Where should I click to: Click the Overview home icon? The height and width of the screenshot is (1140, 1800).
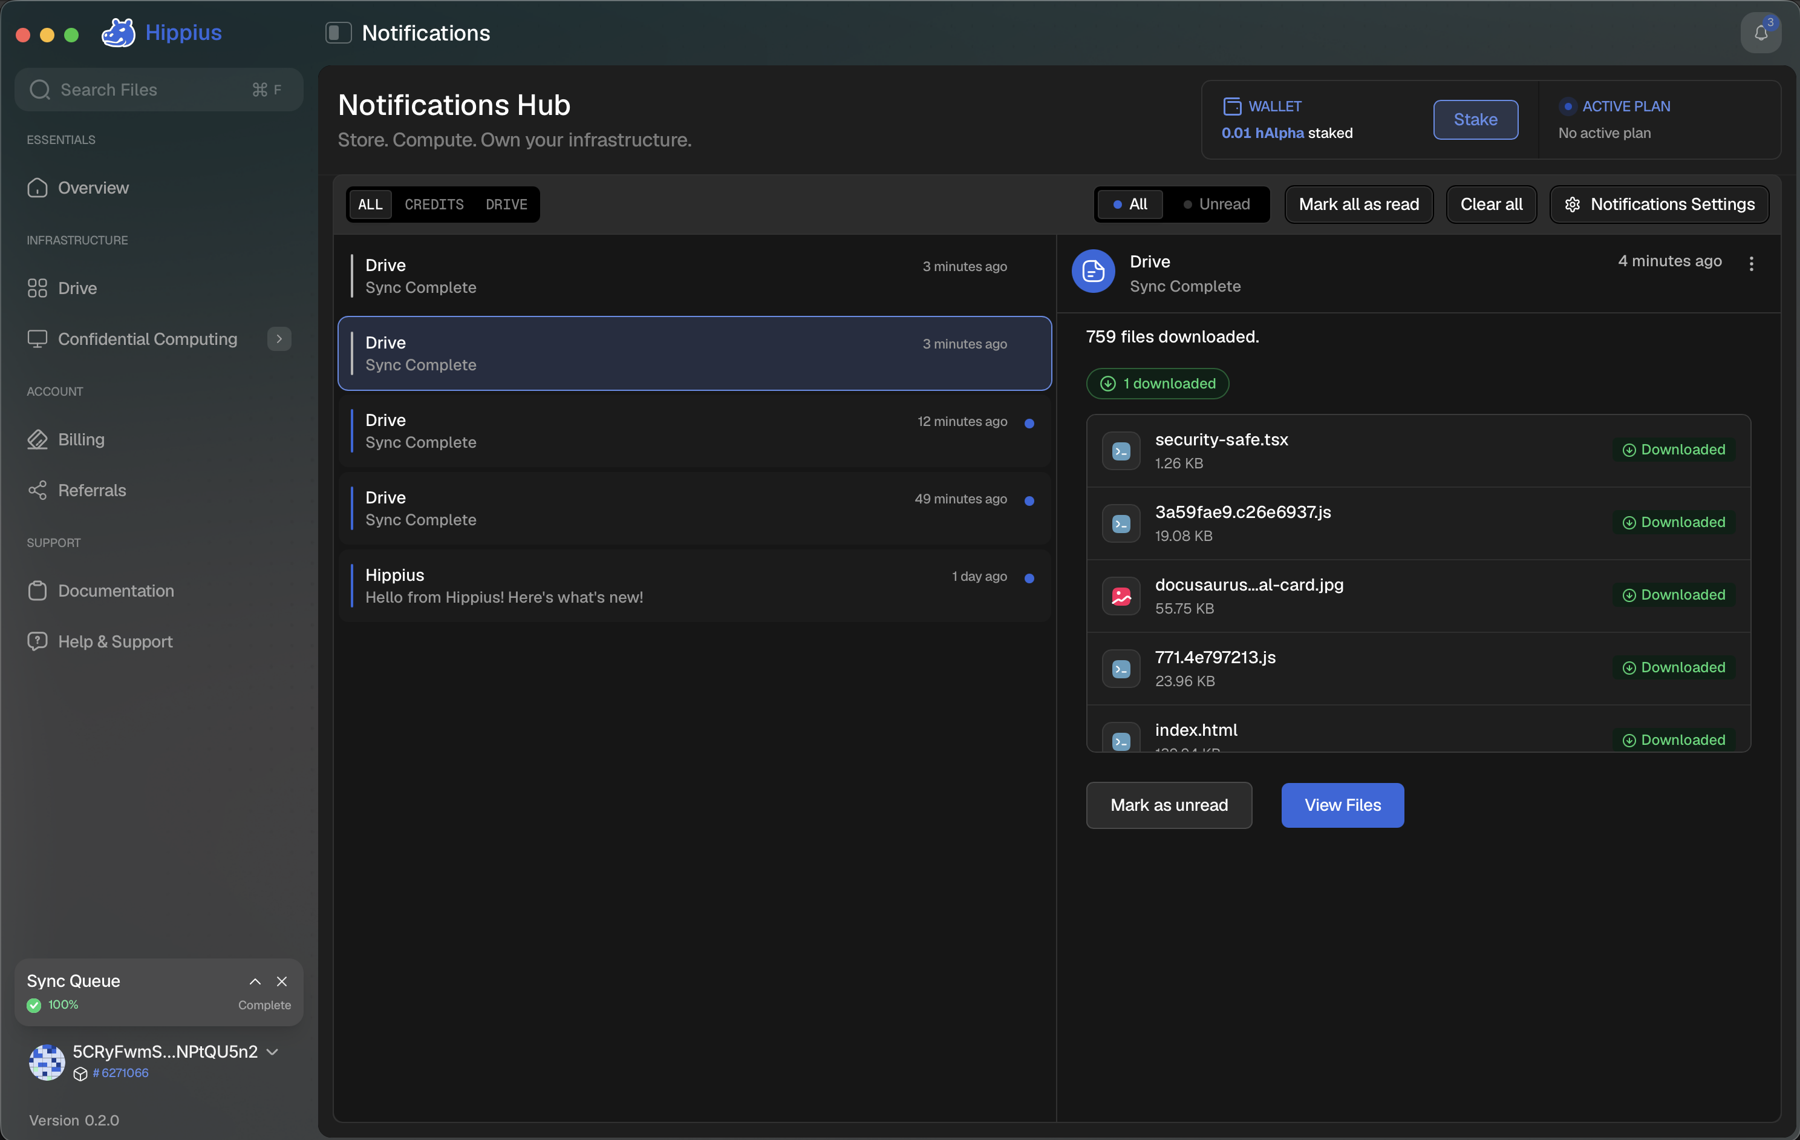coord(37,188)
